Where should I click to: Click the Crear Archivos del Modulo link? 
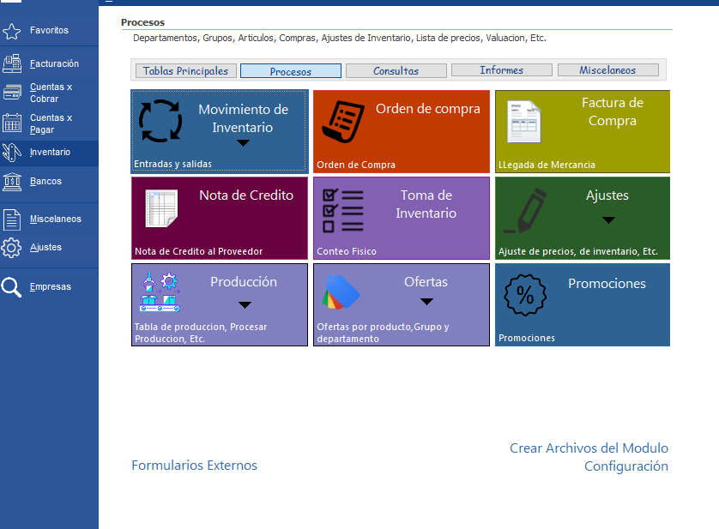(x=589, y=448)
